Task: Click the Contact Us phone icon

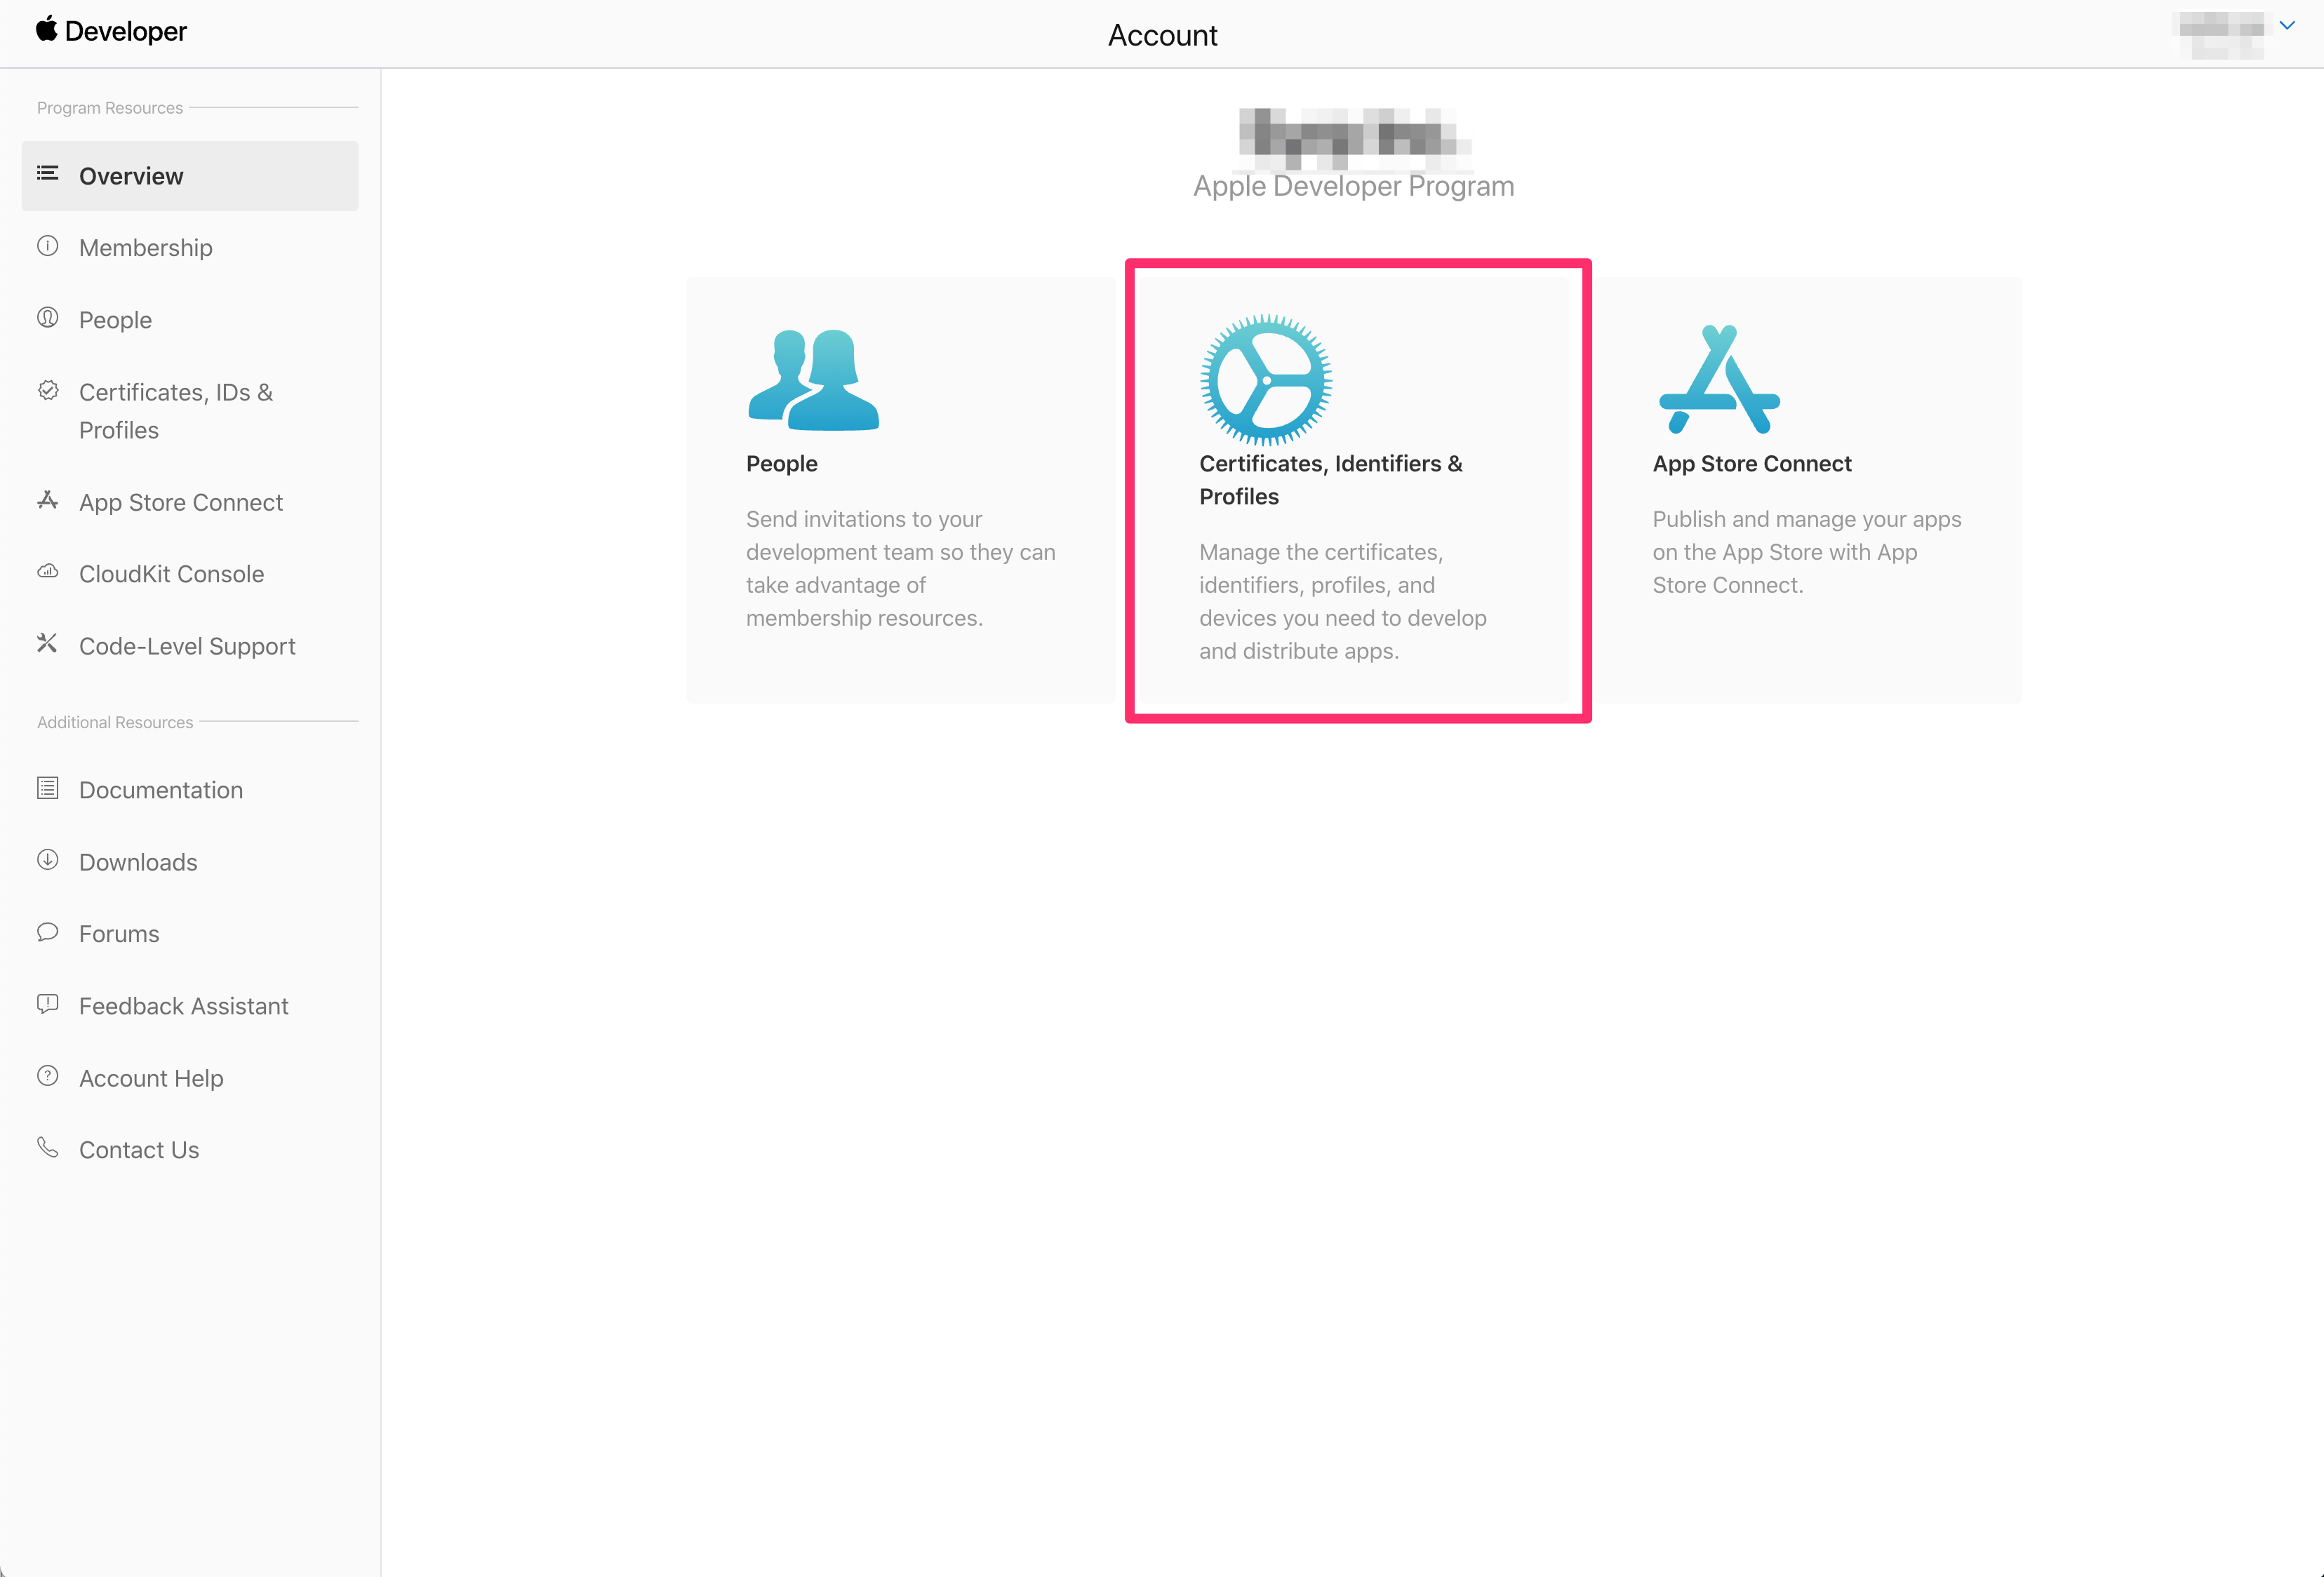Action: 47,1147
